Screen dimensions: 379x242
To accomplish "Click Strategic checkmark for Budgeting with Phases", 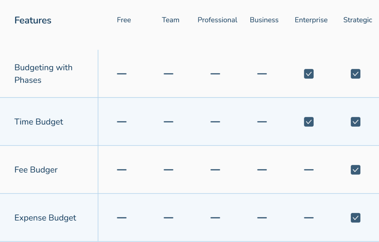I will 355,74.
